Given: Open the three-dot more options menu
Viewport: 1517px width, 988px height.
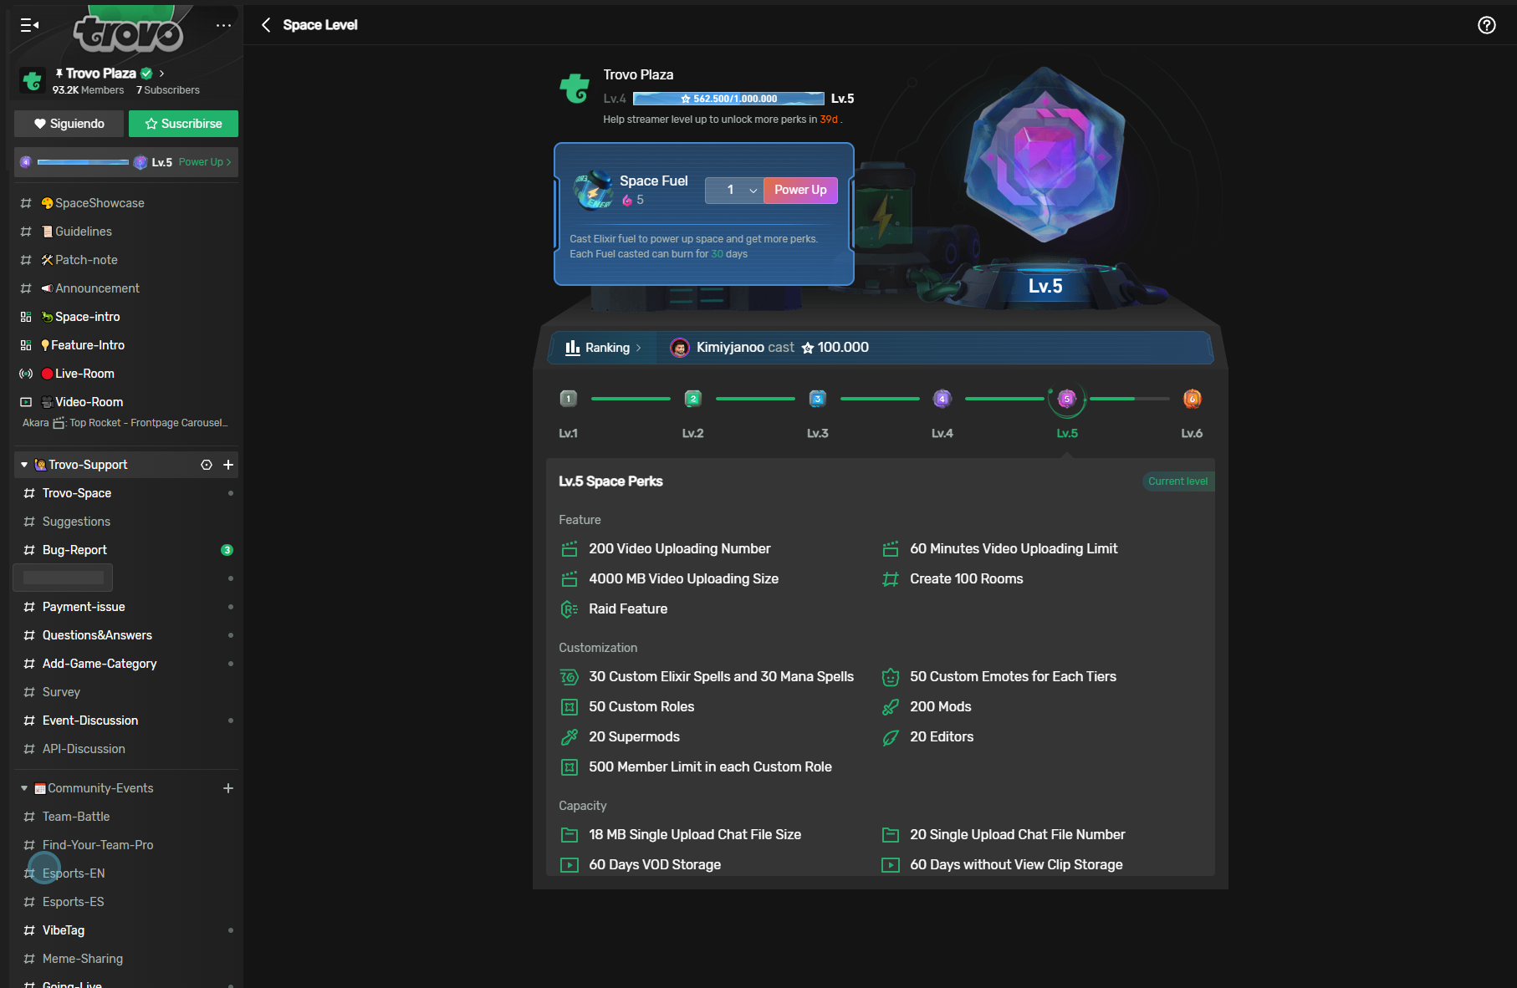Looking at the screenshot, I should 223,25.
